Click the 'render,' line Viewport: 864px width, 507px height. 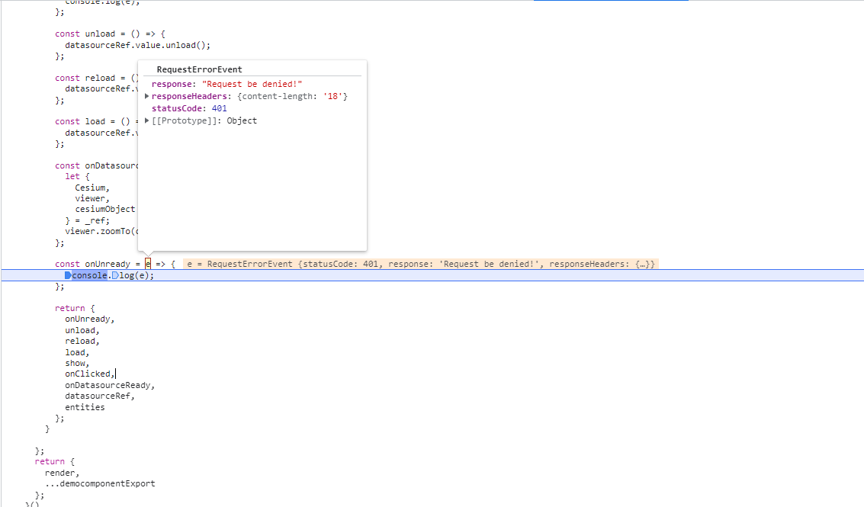(63, 473)
